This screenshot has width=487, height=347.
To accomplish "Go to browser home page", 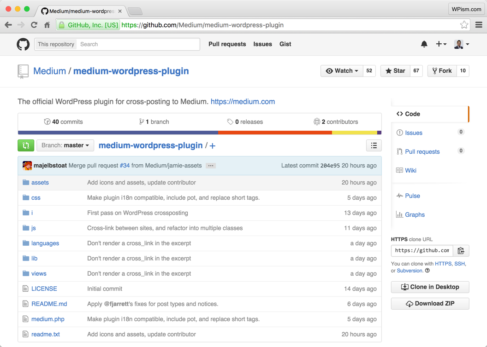I will (x=47, y=25).
